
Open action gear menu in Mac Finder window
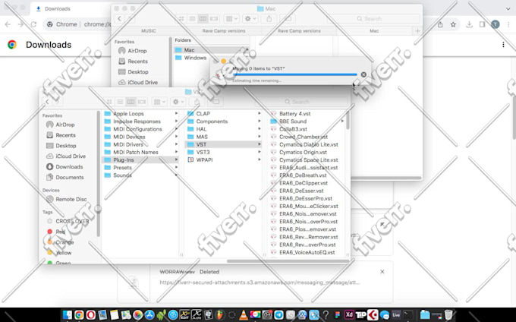[x=250, y=19]
